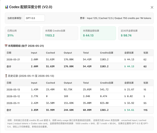The width and height of the screenshot is (157, 133).
Task: Select the highlighted 本周期金额估算 $ 44.13 card
Action: click(98, 33)
